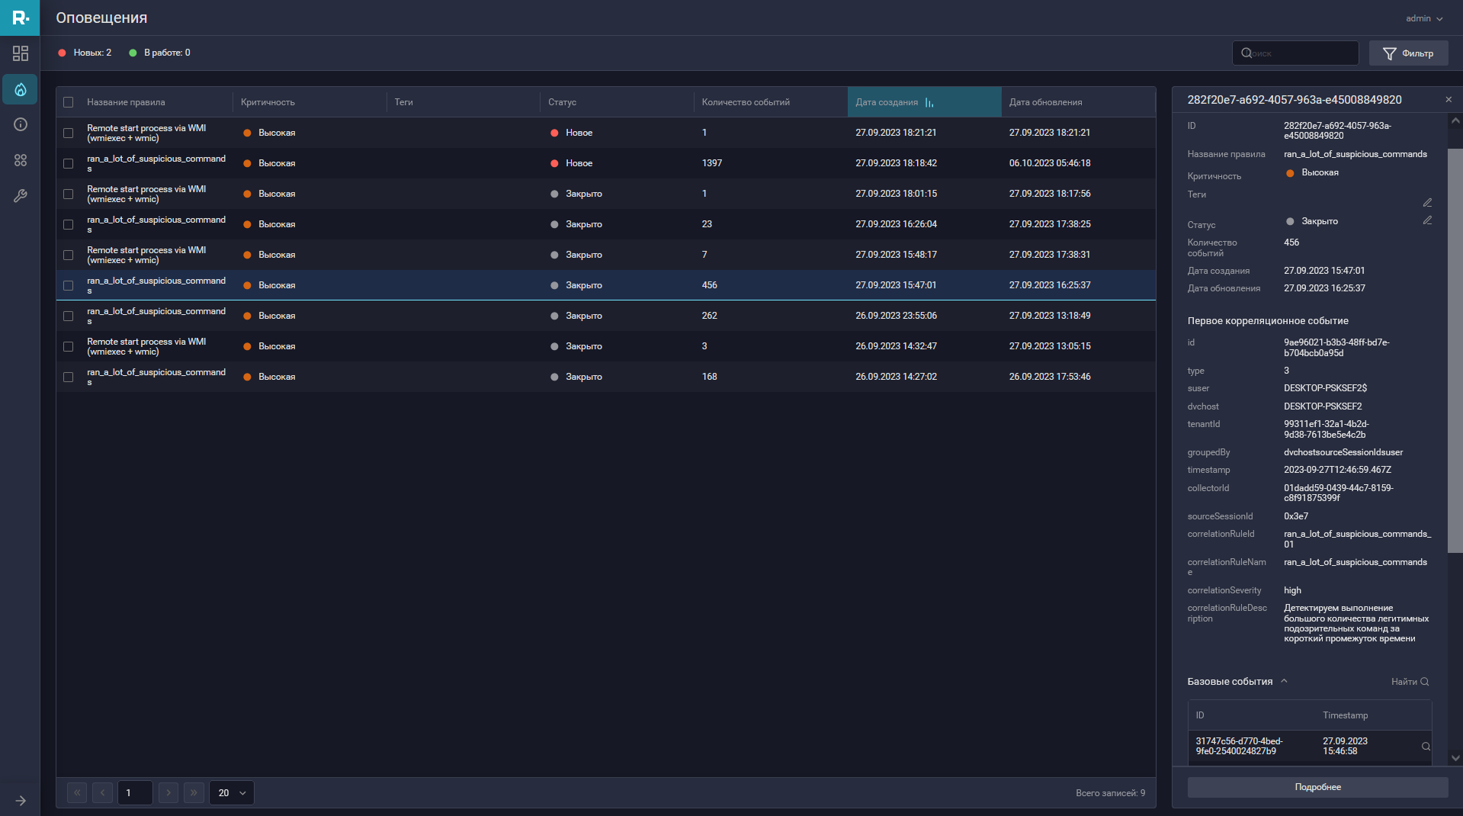Click the details panel scroll-up arrow
This screenshot has height=816, width=1463.
(1455, 120)
